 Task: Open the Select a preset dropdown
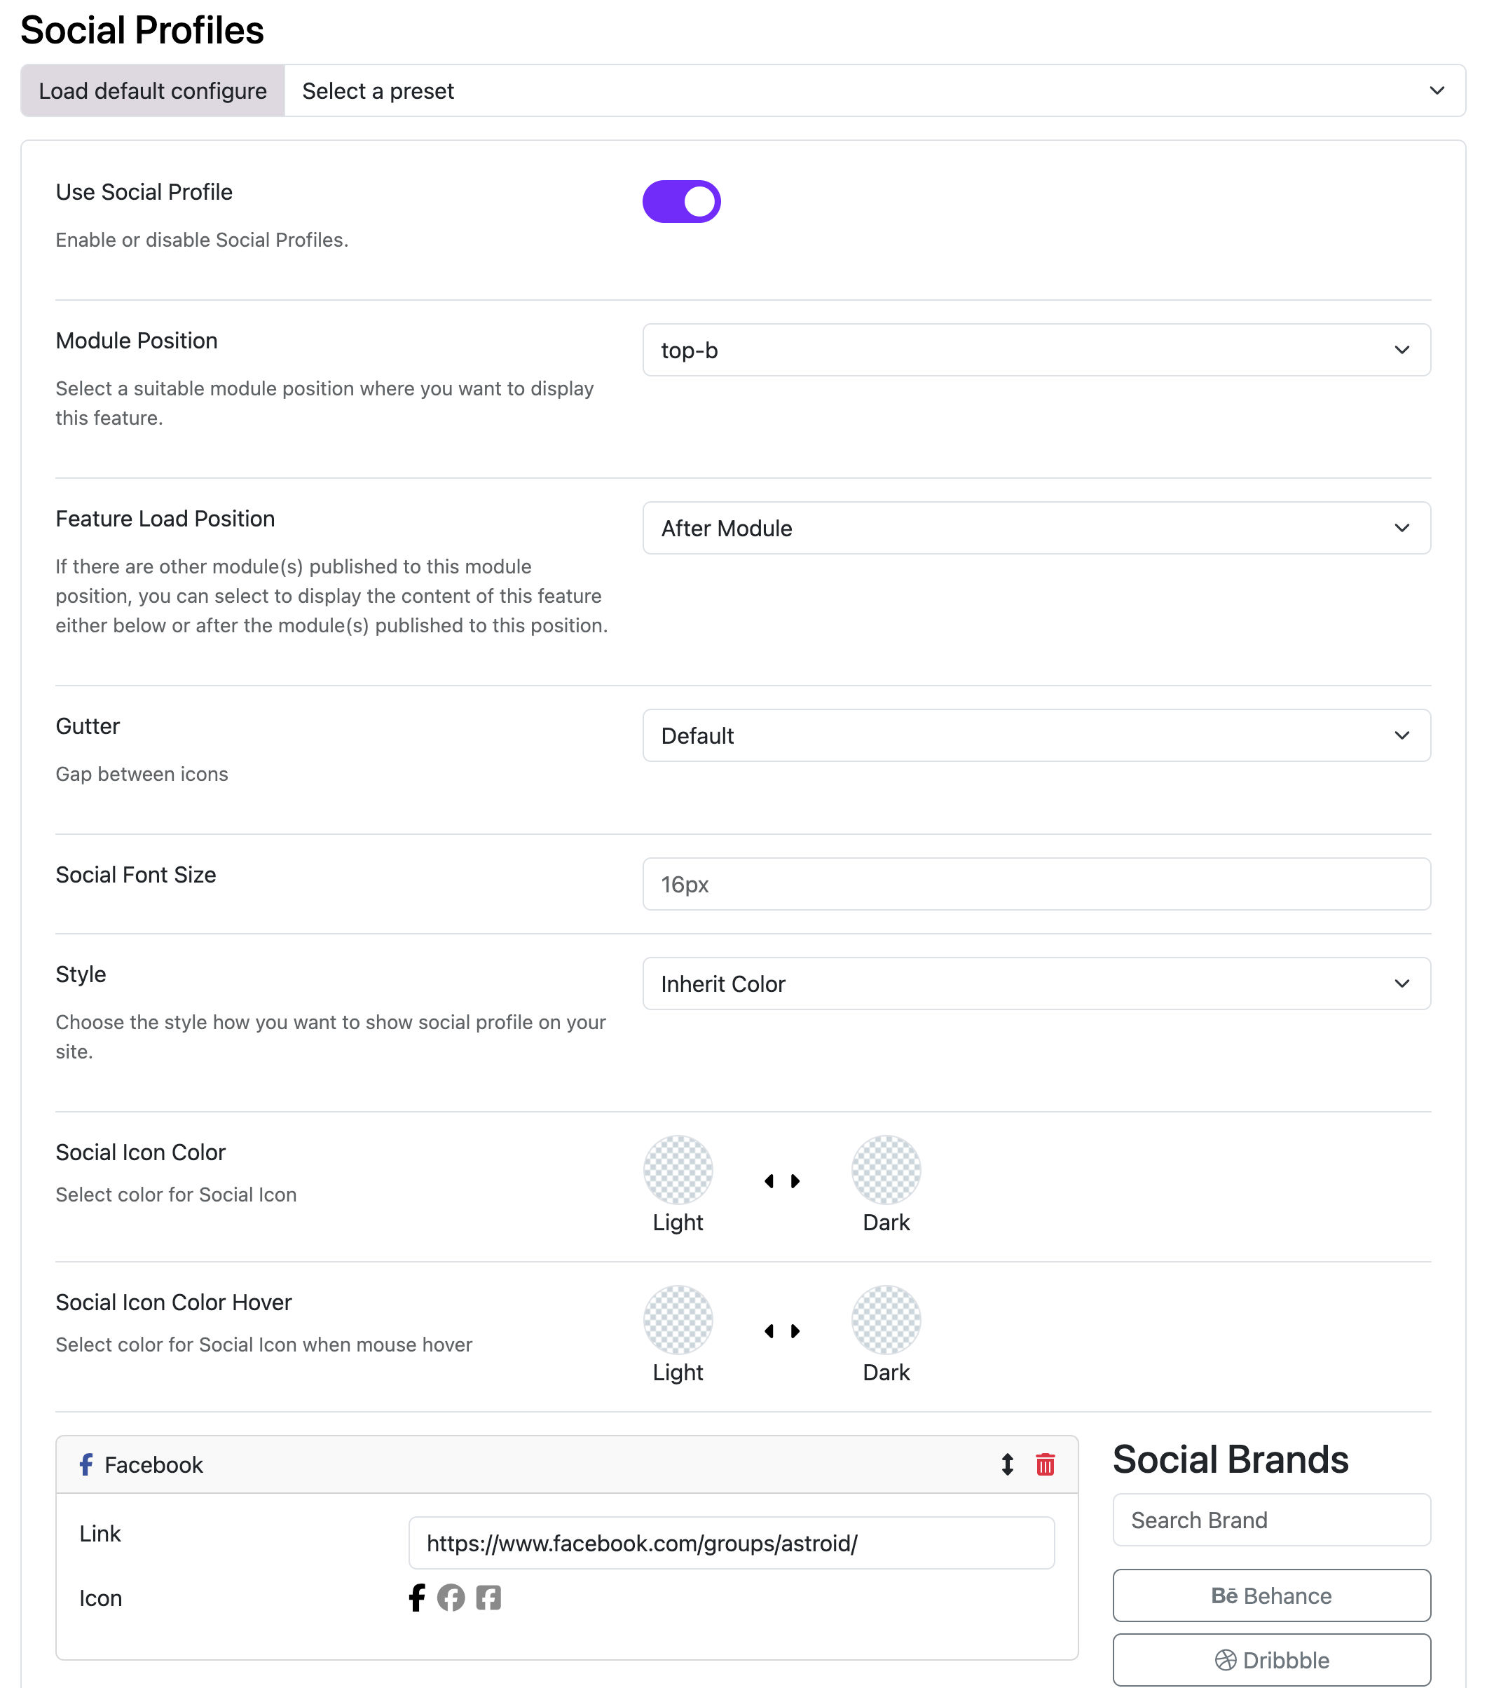click(875, 91)
